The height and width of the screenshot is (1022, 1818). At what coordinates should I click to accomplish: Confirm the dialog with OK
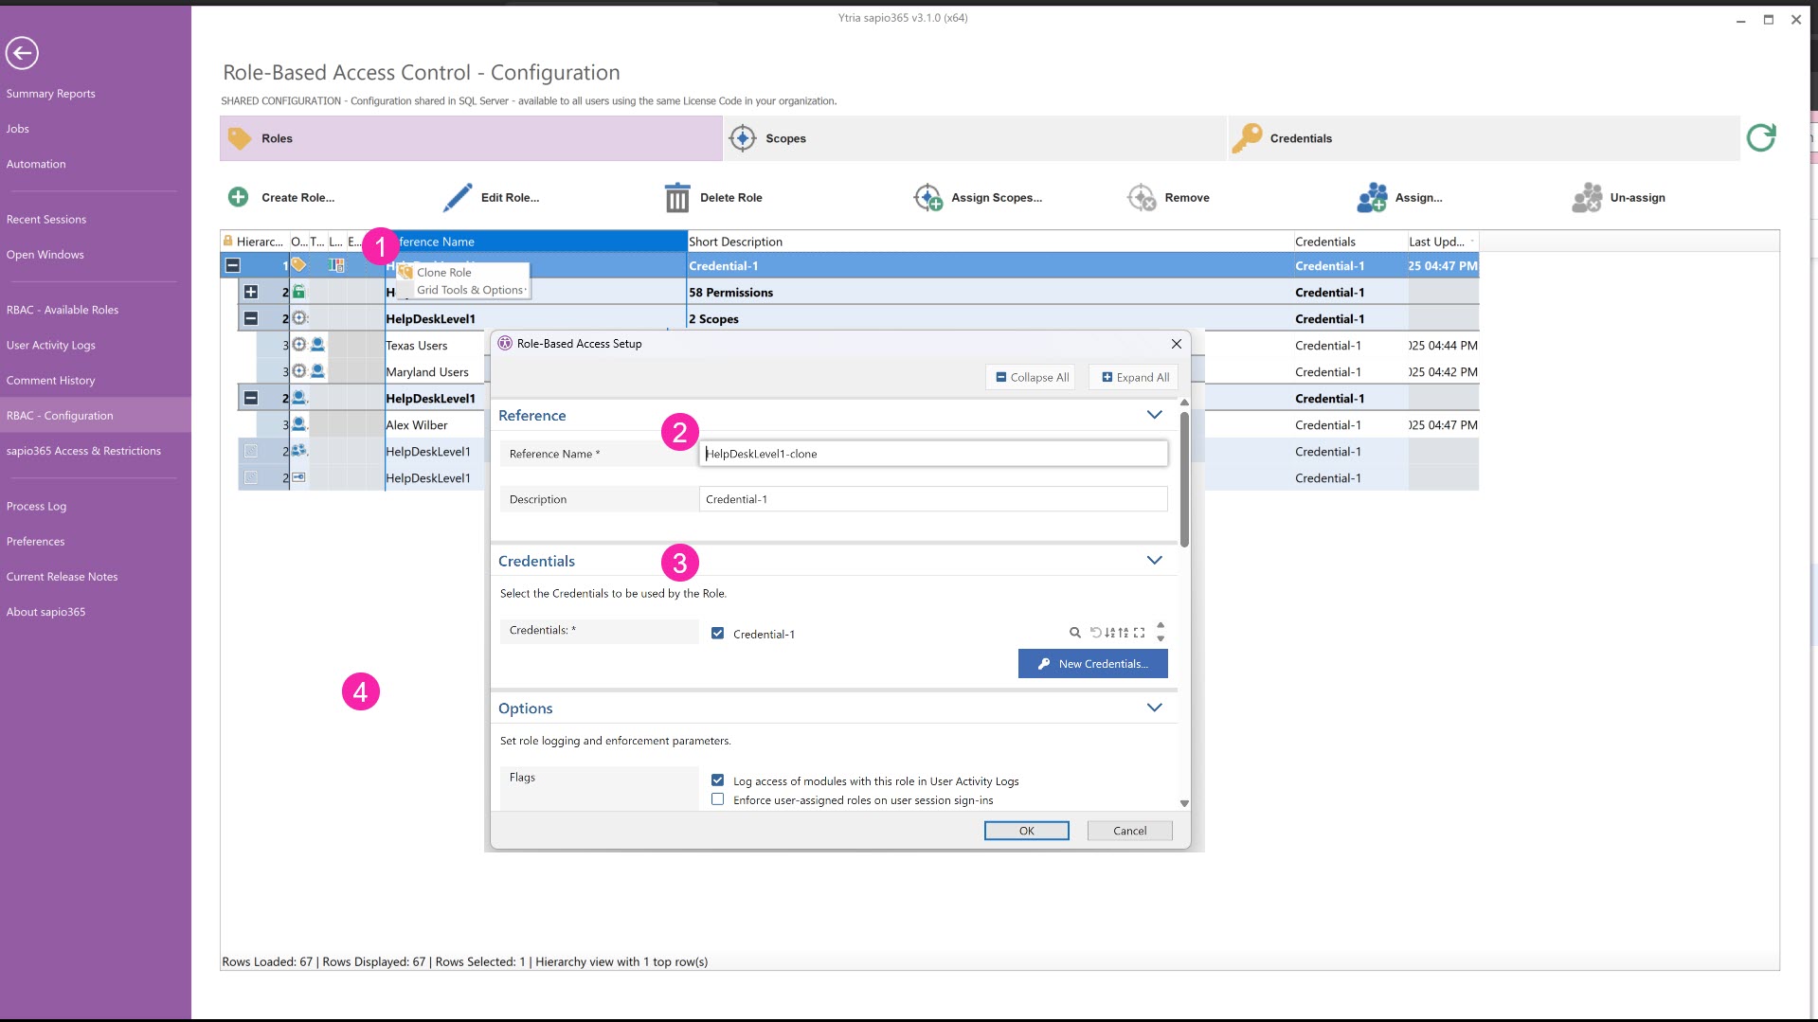coord(1026,831)
